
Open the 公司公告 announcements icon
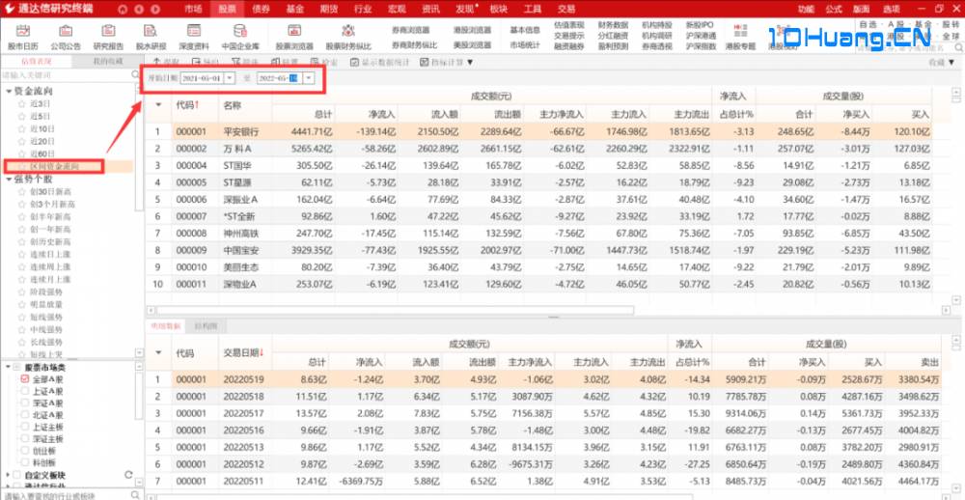coord(66,31)
